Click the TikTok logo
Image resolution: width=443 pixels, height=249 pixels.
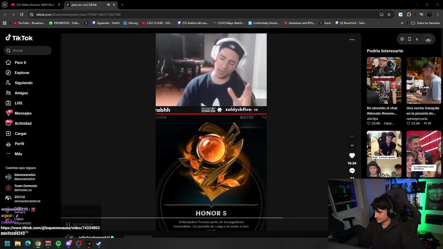coord(19,38)
